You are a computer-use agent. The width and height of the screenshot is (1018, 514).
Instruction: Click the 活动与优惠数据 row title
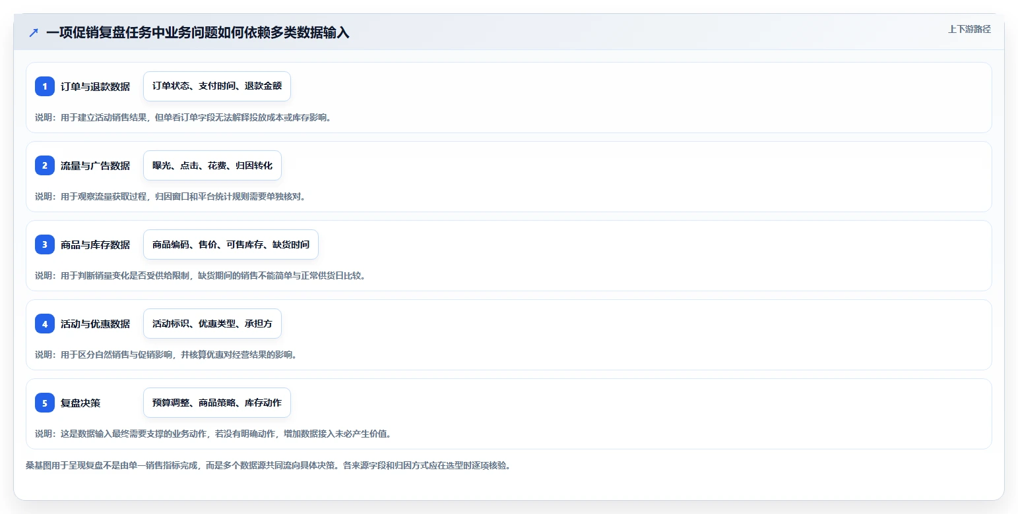click(95, 324)
